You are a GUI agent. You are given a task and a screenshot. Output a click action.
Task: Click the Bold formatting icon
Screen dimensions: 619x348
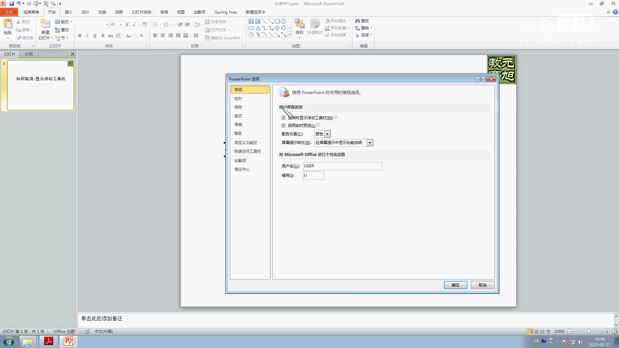pos(80,36)
